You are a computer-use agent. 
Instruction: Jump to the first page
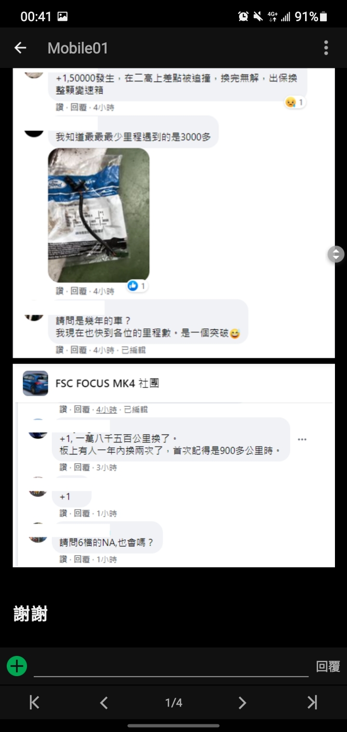point(34,703)
